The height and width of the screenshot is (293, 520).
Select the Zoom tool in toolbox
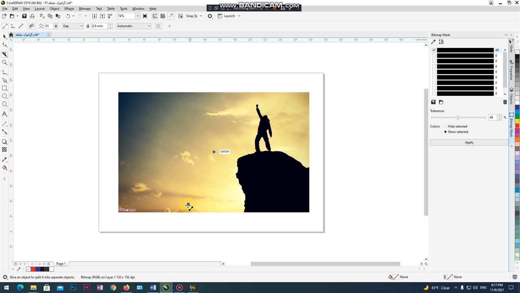click(4, 62)
